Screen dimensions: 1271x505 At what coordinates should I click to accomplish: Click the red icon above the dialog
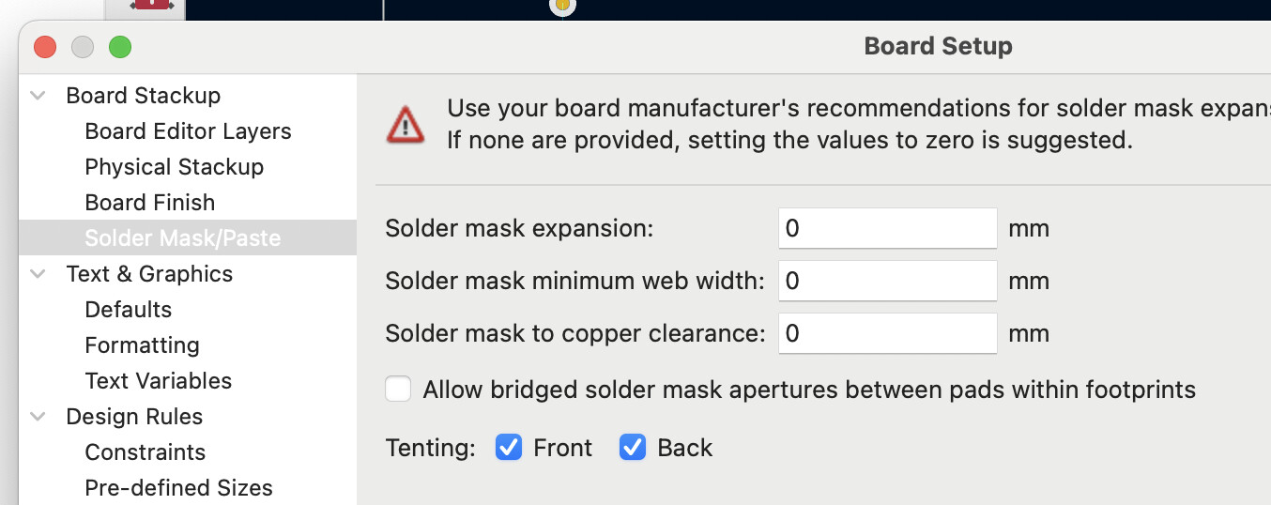[x=153, y=5]
